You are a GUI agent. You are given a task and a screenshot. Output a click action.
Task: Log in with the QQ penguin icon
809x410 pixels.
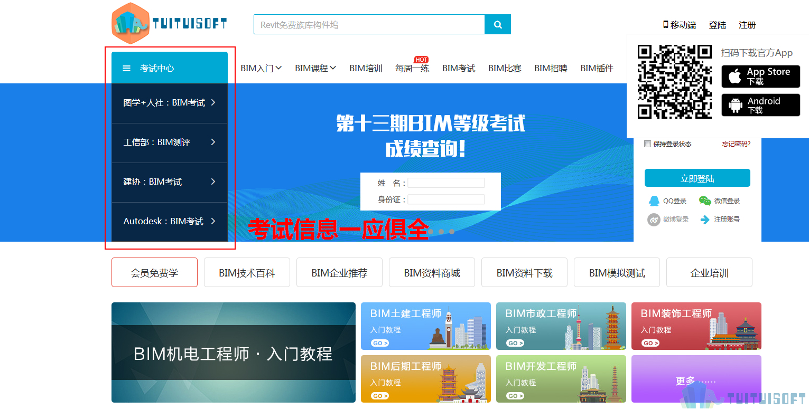coord(654,201)
